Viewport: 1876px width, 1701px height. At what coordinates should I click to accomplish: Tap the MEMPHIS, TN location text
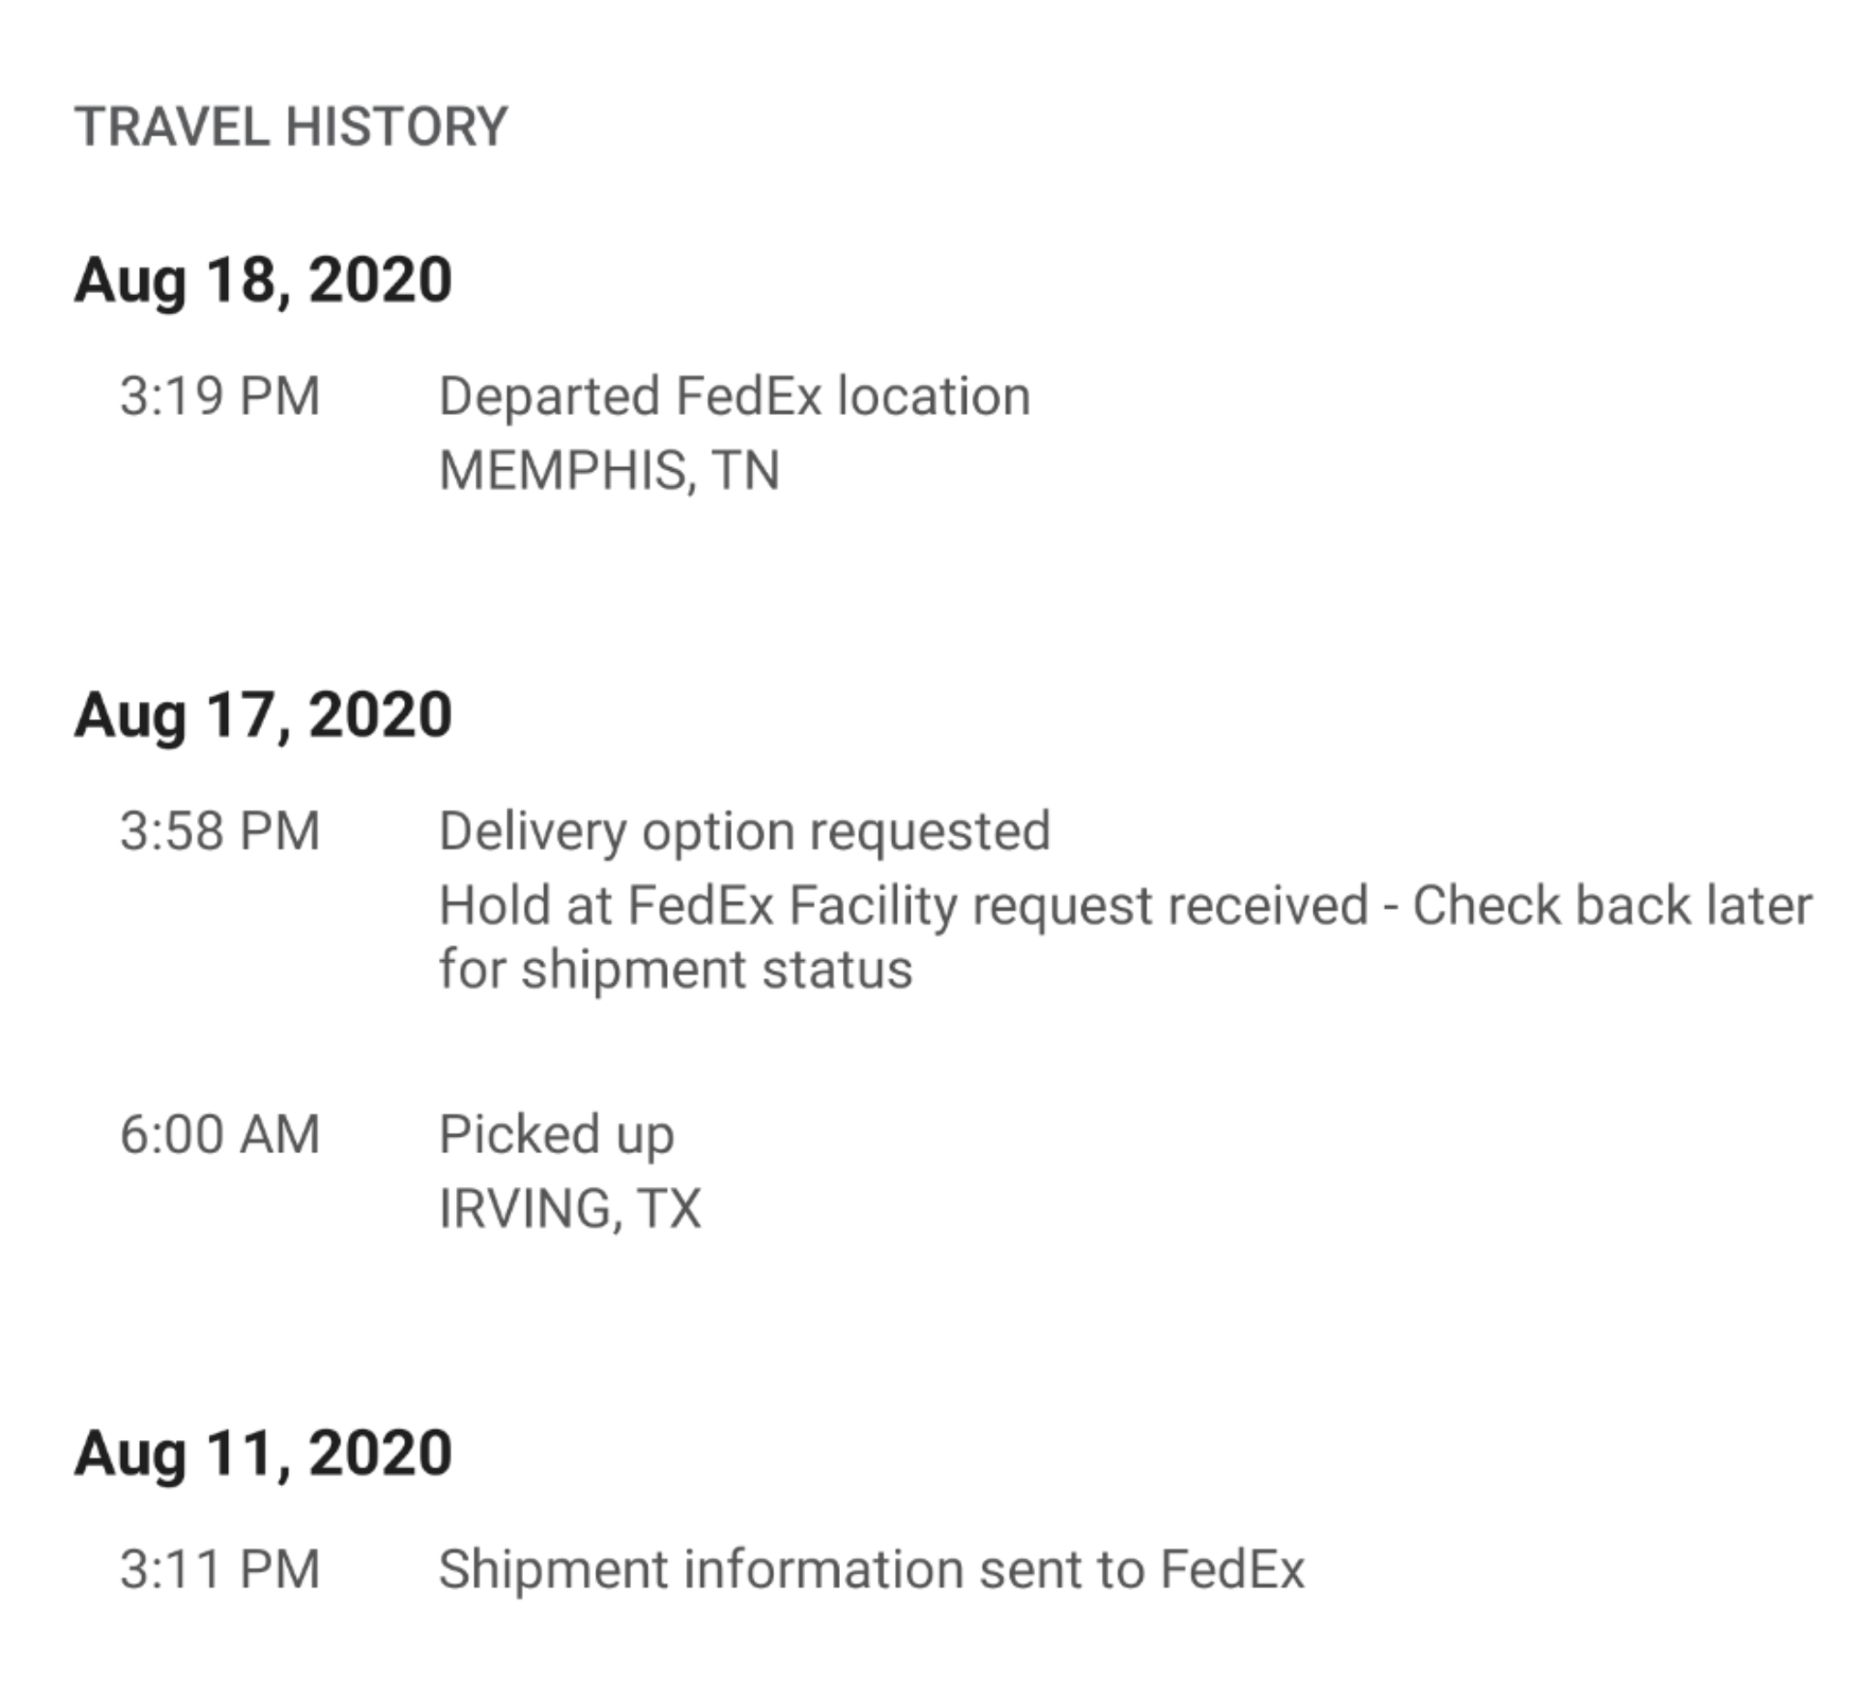click(x=608, y=470)
